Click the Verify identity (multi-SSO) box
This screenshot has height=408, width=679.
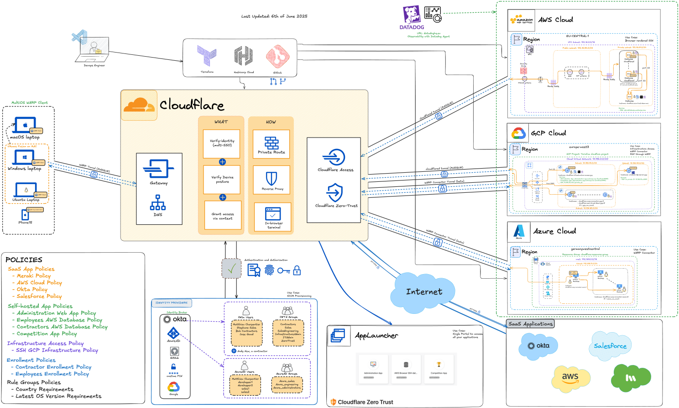pos(222,143)
